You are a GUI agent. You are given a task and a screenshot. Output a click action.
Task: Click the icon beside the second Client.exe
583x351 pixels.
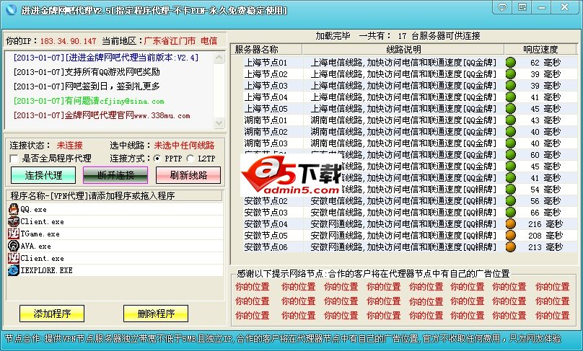[x=14, y=258]
